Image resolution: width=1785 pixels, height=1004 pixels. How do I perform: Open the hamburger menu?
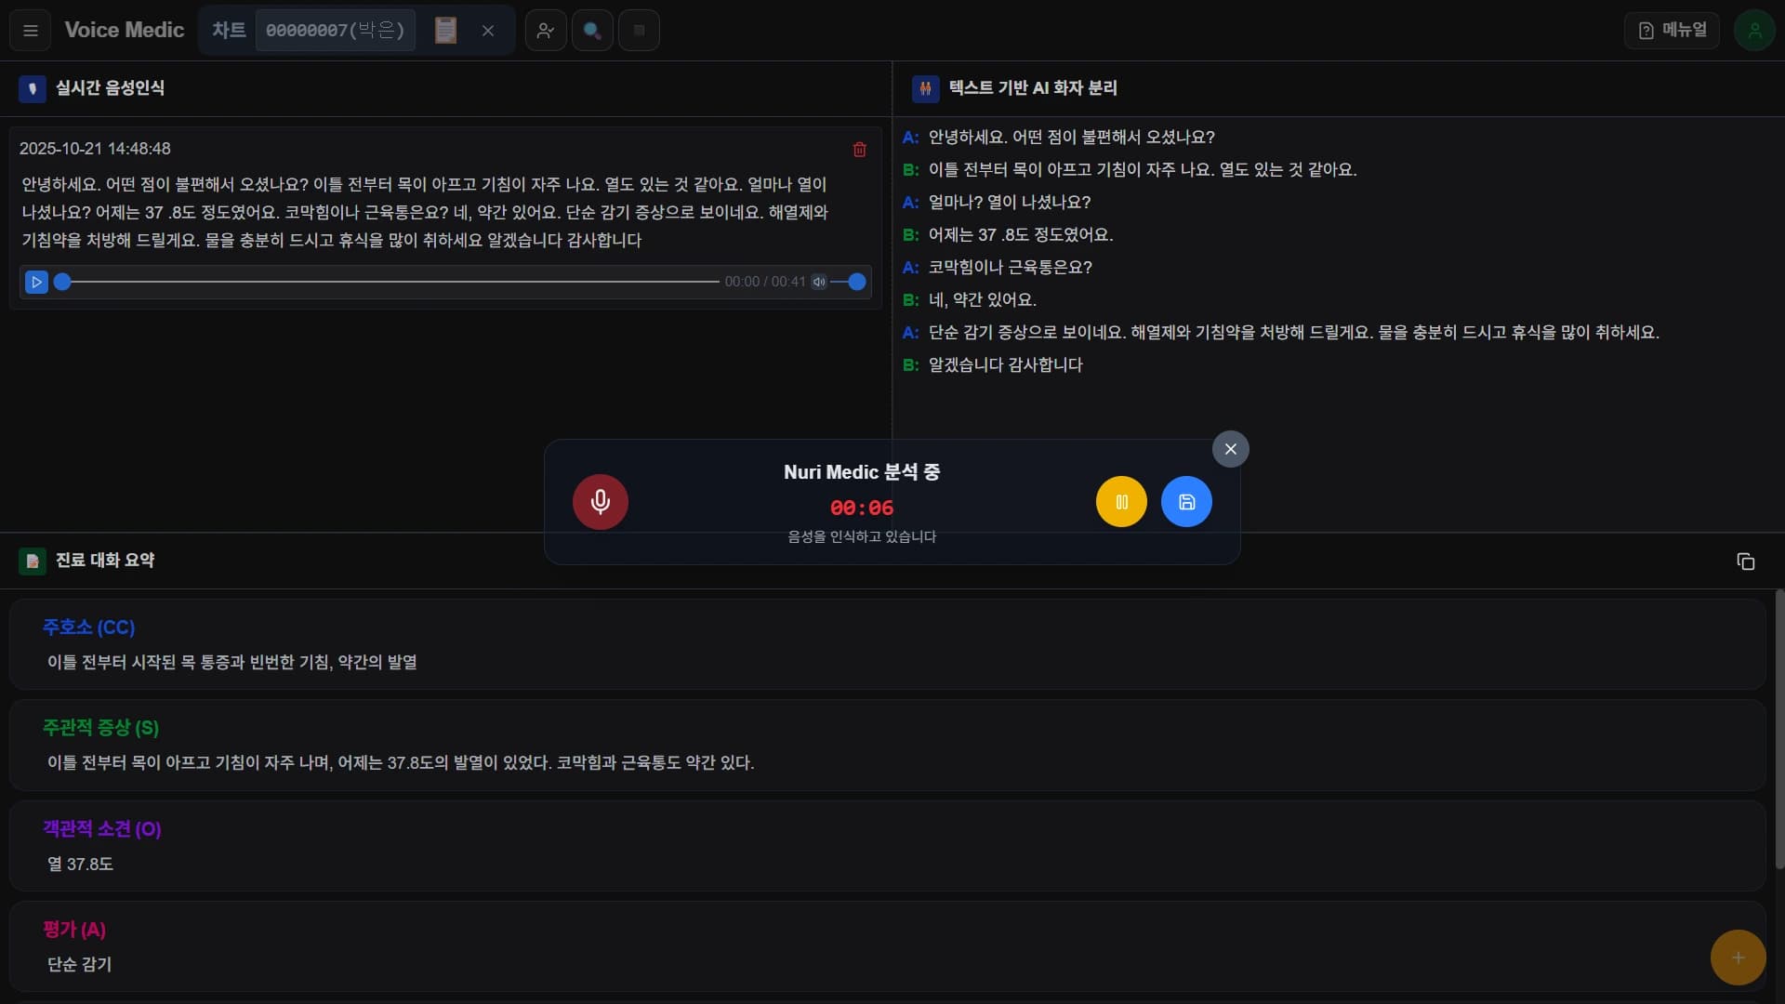[31, 31]
